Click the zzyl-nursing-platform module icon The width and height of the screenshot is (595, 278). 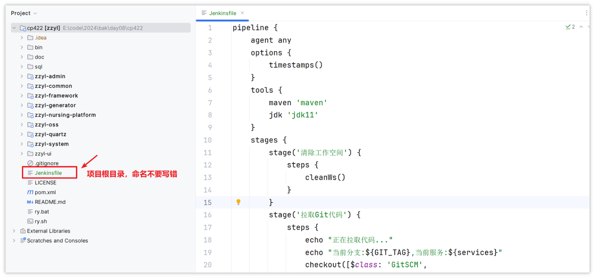[30, 115]
